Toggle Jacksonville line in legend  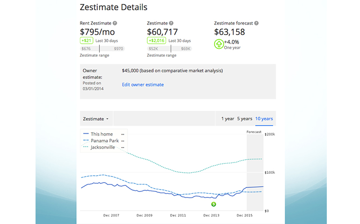[102, 147]
